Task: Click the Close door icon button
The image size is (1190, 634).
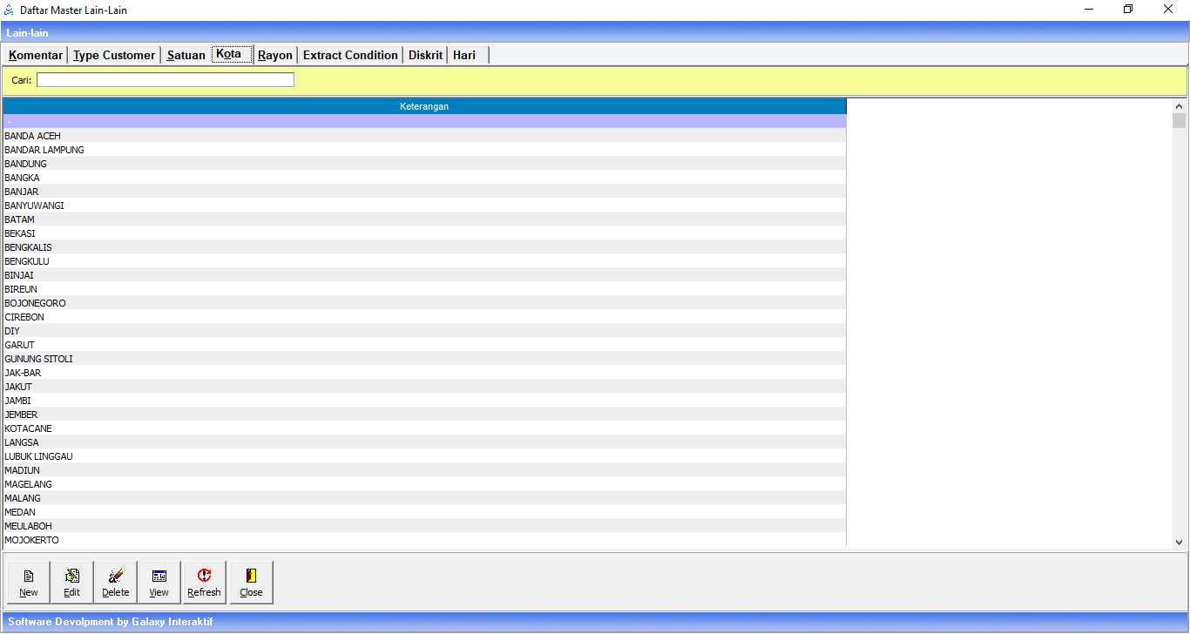Action: [x=251, y=583]
